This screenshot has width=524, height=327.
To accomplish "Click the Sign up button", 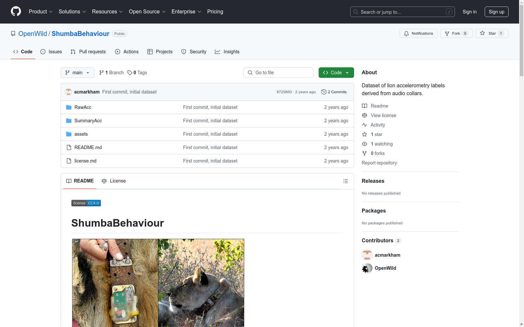I will [x=496, y=12].
